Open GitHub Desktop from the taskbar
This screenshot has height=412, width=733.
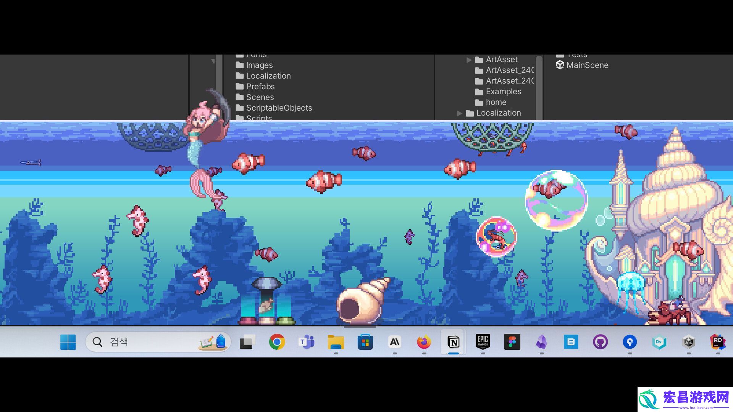601,342
